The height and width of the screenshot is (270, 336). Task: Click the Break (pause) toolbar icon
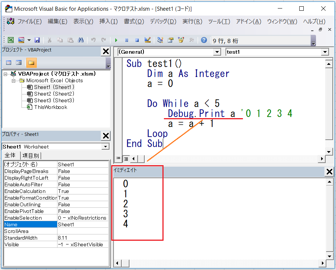coord(126,40)
